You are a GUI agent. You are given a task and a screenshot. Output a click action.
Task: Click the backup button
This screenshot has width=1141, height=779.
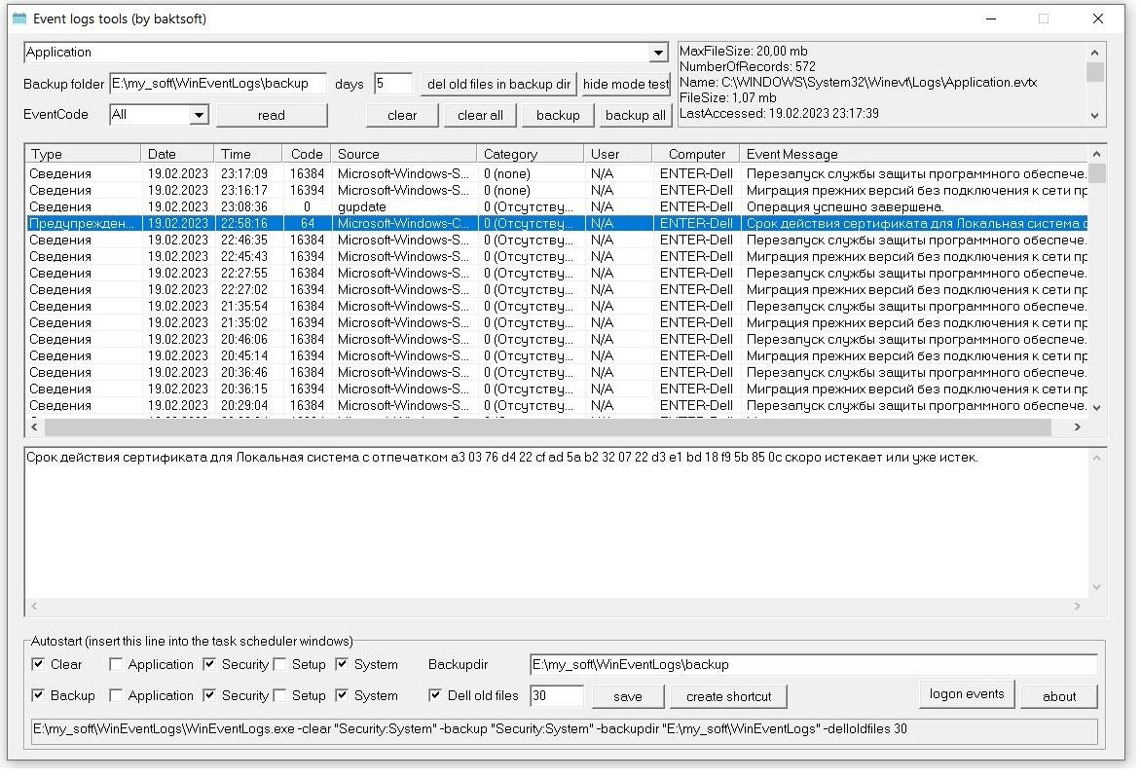[557, 115]
